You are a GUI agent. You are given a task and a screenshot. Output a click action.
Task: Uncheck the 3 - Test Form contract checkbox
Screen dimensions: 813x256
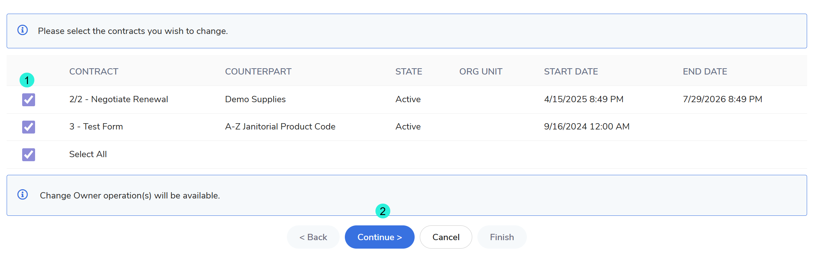coord(28,127)
